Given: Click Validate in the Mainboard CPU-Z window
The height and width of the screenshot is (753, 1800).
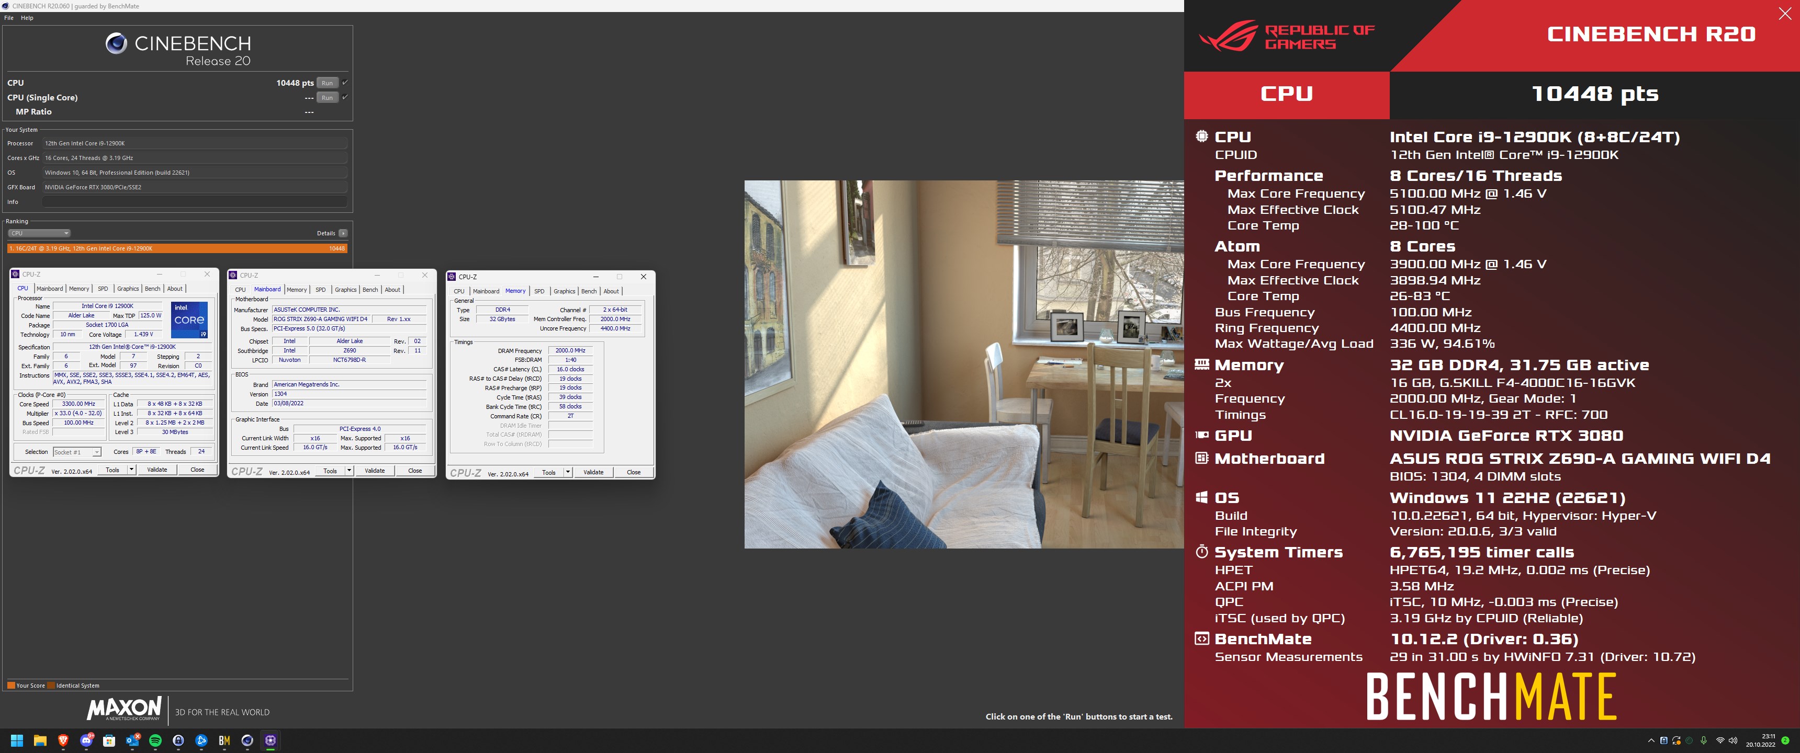Looking at the screenshot, I should pyautogui.click(x=375, y=471).
